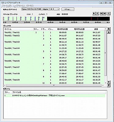Move selected item down one arrow
This screenshot has width=114, height=122.
pos(109,82)
